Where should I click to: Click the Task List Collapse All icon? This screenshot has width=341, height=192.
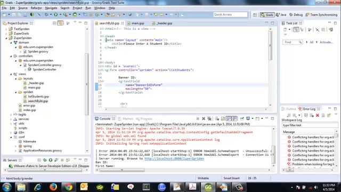tap(323, 30)
